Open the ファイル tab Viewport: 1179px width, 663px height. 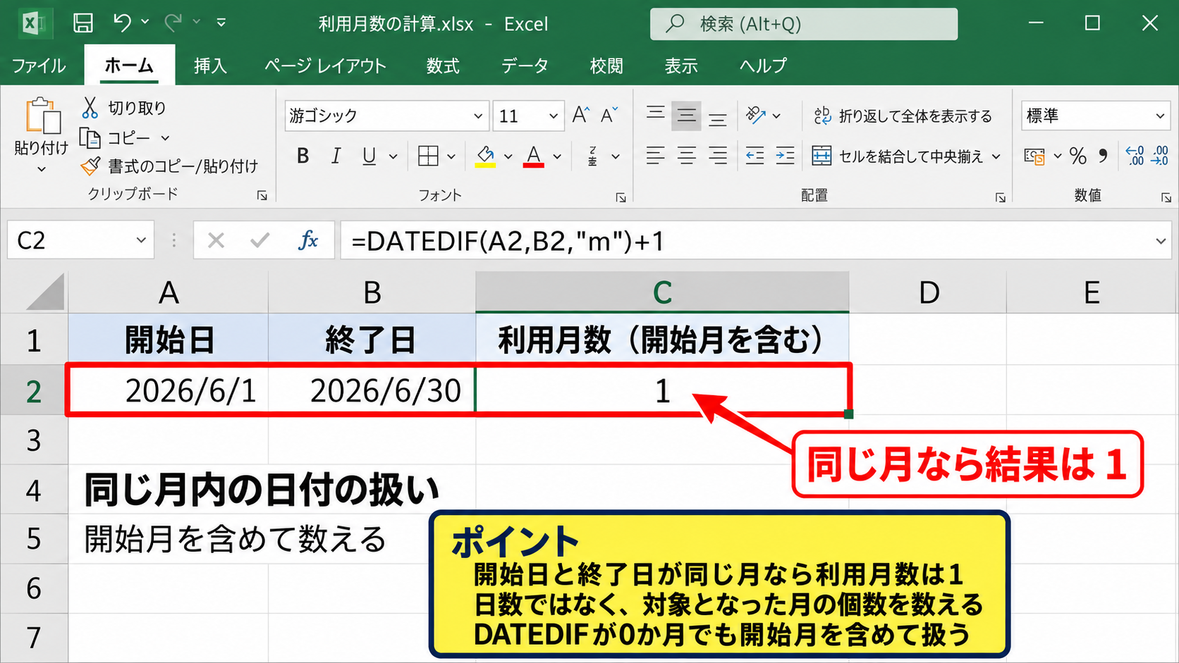39,66
